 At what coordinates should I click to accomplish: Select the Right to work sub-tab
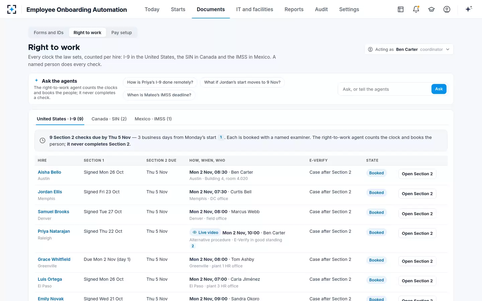tap(87, 32)
